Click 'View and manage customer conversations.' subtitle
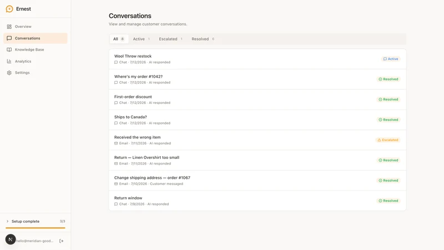The height and width of the screenshot is (250, 444). pos(148,24)
